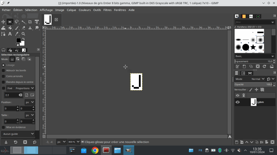Viewport: 277px width, 155px height.
Task: Swap foreground and background colors
Action: click(x=23, y=39)
